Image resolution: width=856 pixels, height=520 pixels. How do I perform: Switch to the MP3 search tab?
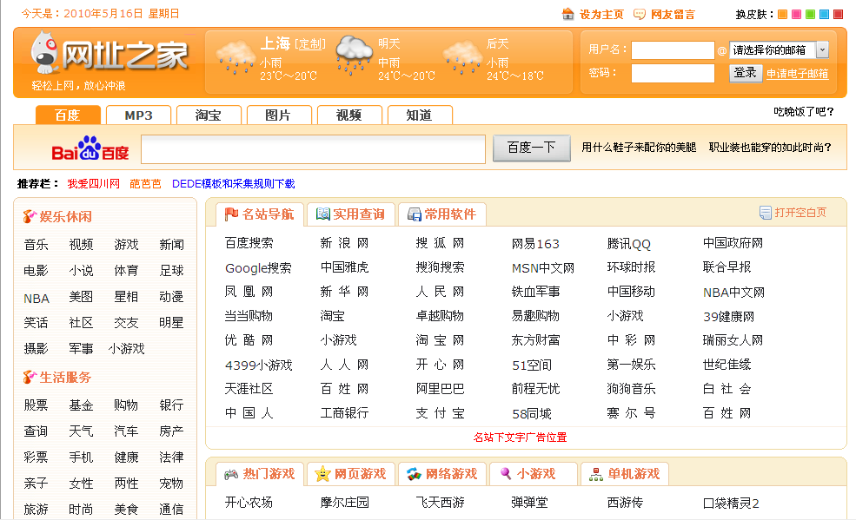[x=139, y=115]
